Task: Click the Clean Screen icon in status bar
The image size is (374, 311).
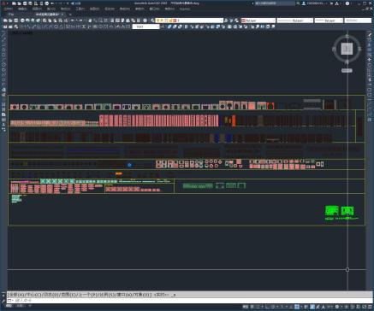Action: click(364, 307)
